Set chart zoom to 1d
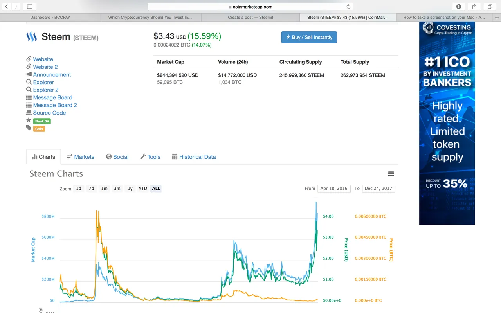The height and width of the screenshot is (313, 501). click(79, 189)
